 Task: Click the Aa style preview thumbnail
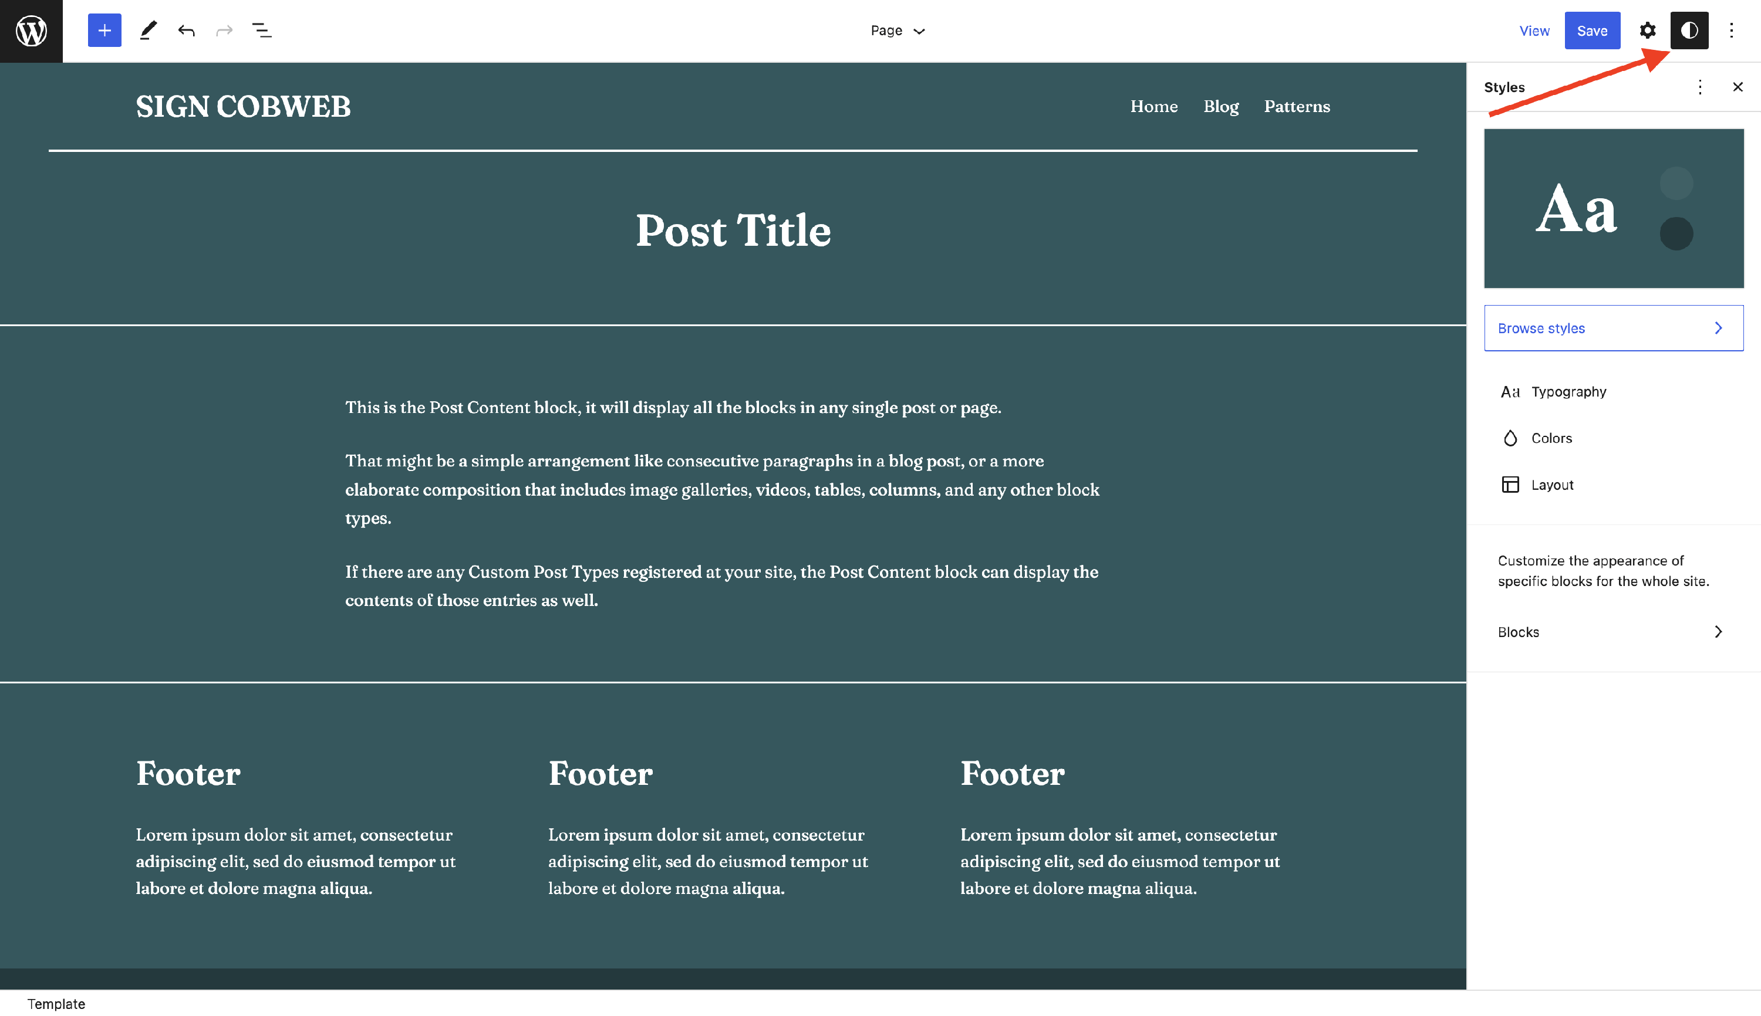click(1613, 208)
